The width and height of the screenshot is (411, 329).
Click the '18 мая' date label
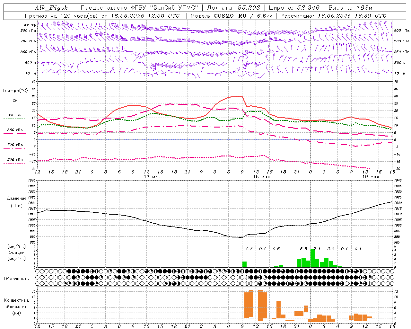[261, 177]
